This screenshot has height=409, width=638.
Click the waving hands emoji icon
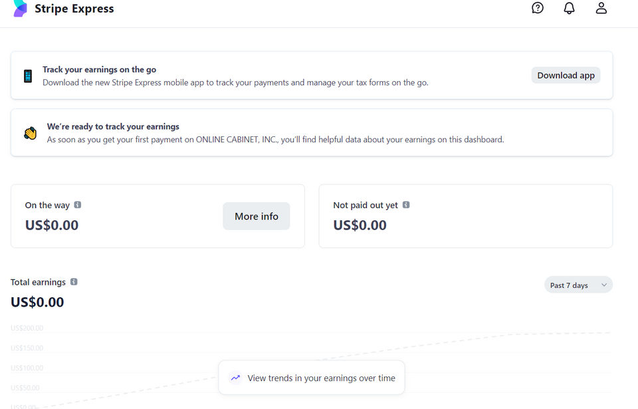pyautogui.click(x=30, y=133)
